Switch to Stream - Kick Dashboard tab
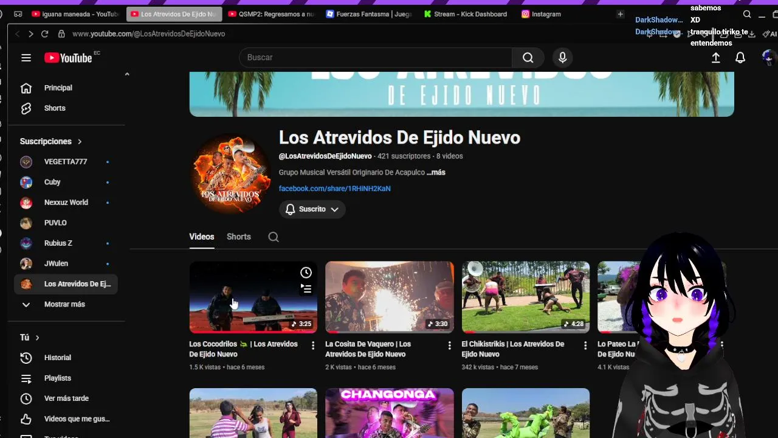The image size is (778, 438). coord(467,14)
